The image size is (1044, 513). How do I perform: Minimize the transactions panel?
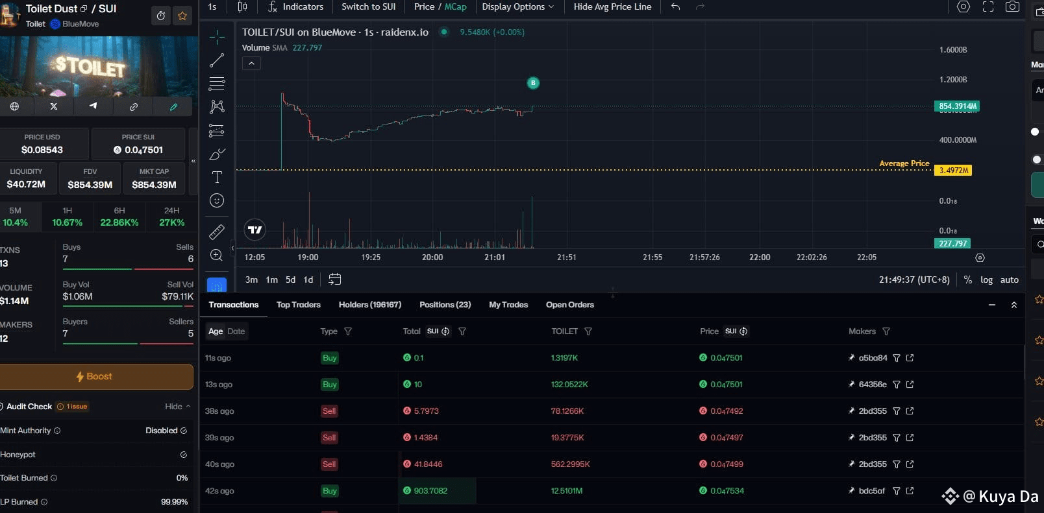point(991,305)
